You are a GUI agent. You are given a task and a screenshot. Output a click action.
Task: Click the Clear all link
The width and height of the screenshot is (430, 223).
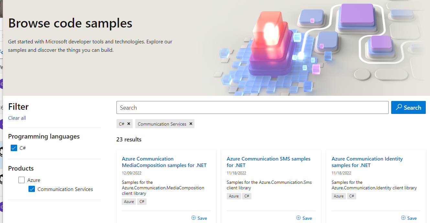[x=17, y=118]
